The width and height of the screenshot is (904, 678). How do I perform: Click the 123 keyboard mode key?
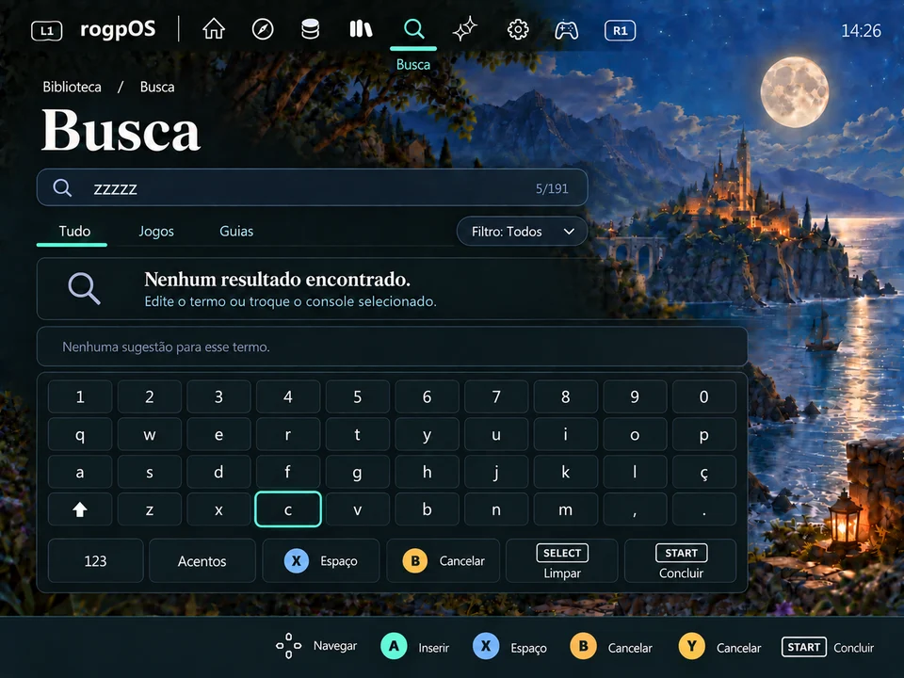96,560
